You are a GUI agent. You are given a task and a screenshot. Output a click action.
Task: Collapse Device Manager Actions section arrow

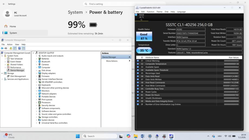[x=130, y=57]
